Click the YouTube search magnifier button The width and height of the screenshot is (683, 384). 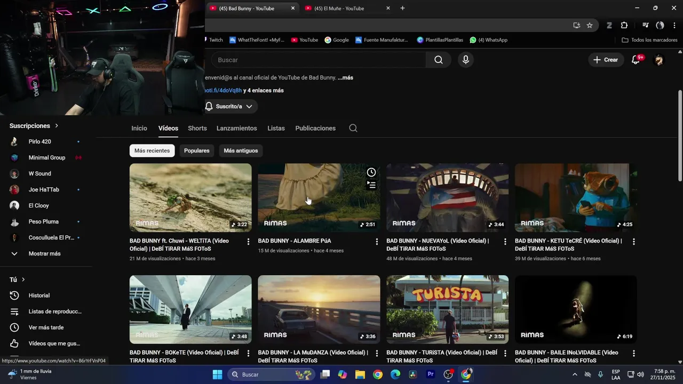pyautogui.click(x=439, y=60)
